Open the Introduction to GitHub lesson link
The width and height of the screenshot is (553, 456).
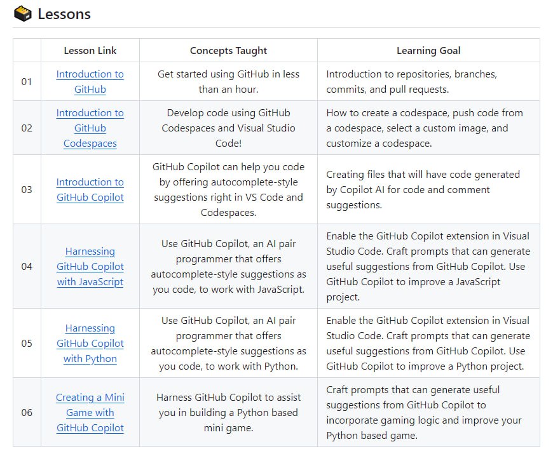tap(90, 82)
